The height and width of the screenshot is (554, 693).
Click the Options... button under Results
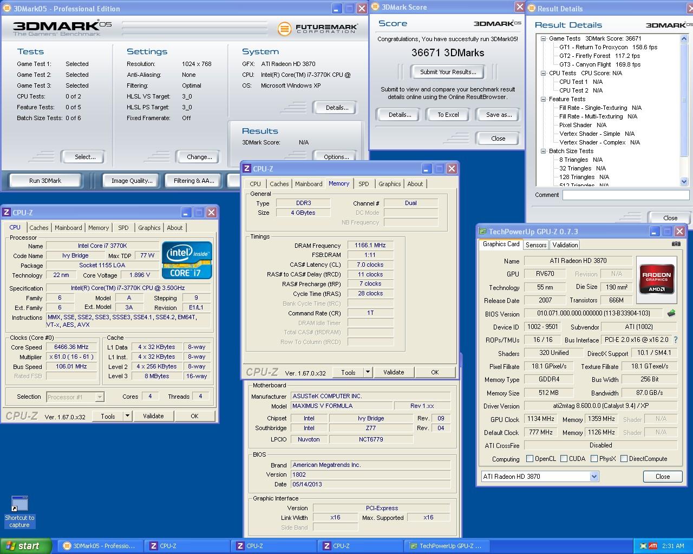(336, 157)
